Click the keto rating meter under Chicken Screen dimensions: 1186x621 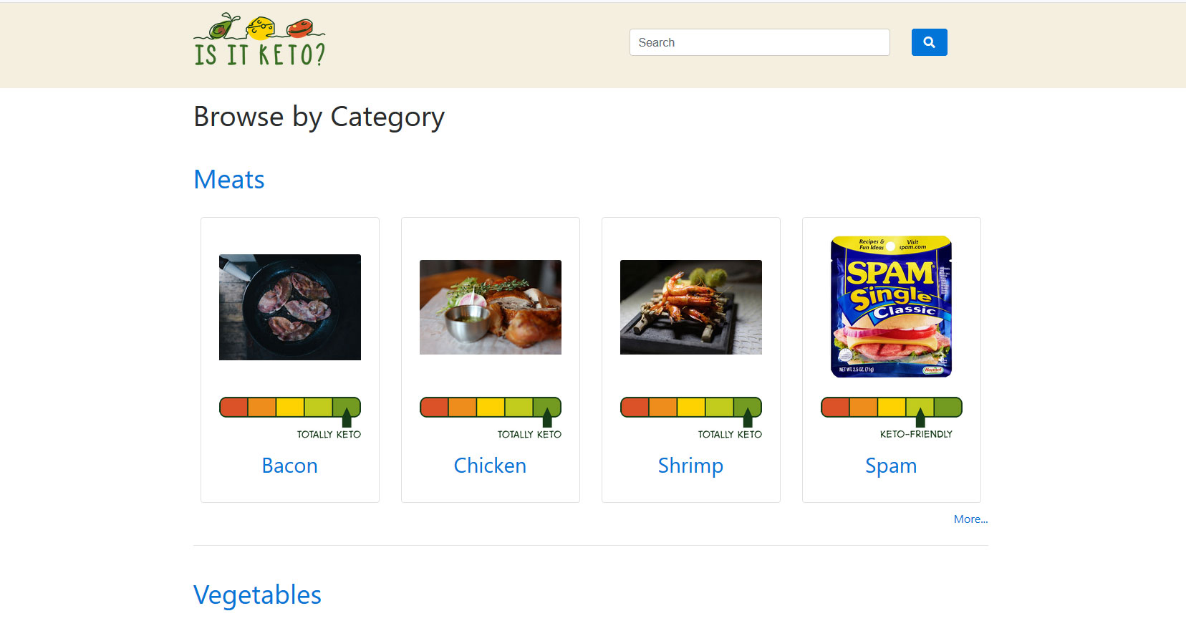491,411
